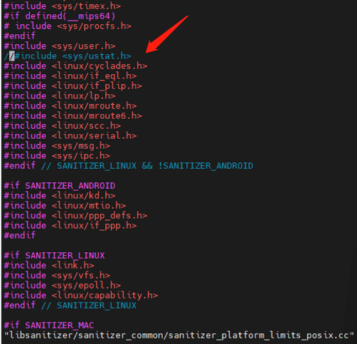Click the '#include <sys/vfs.h>' line
Viewport: 357px width, 344px height.
coord(57,276)
